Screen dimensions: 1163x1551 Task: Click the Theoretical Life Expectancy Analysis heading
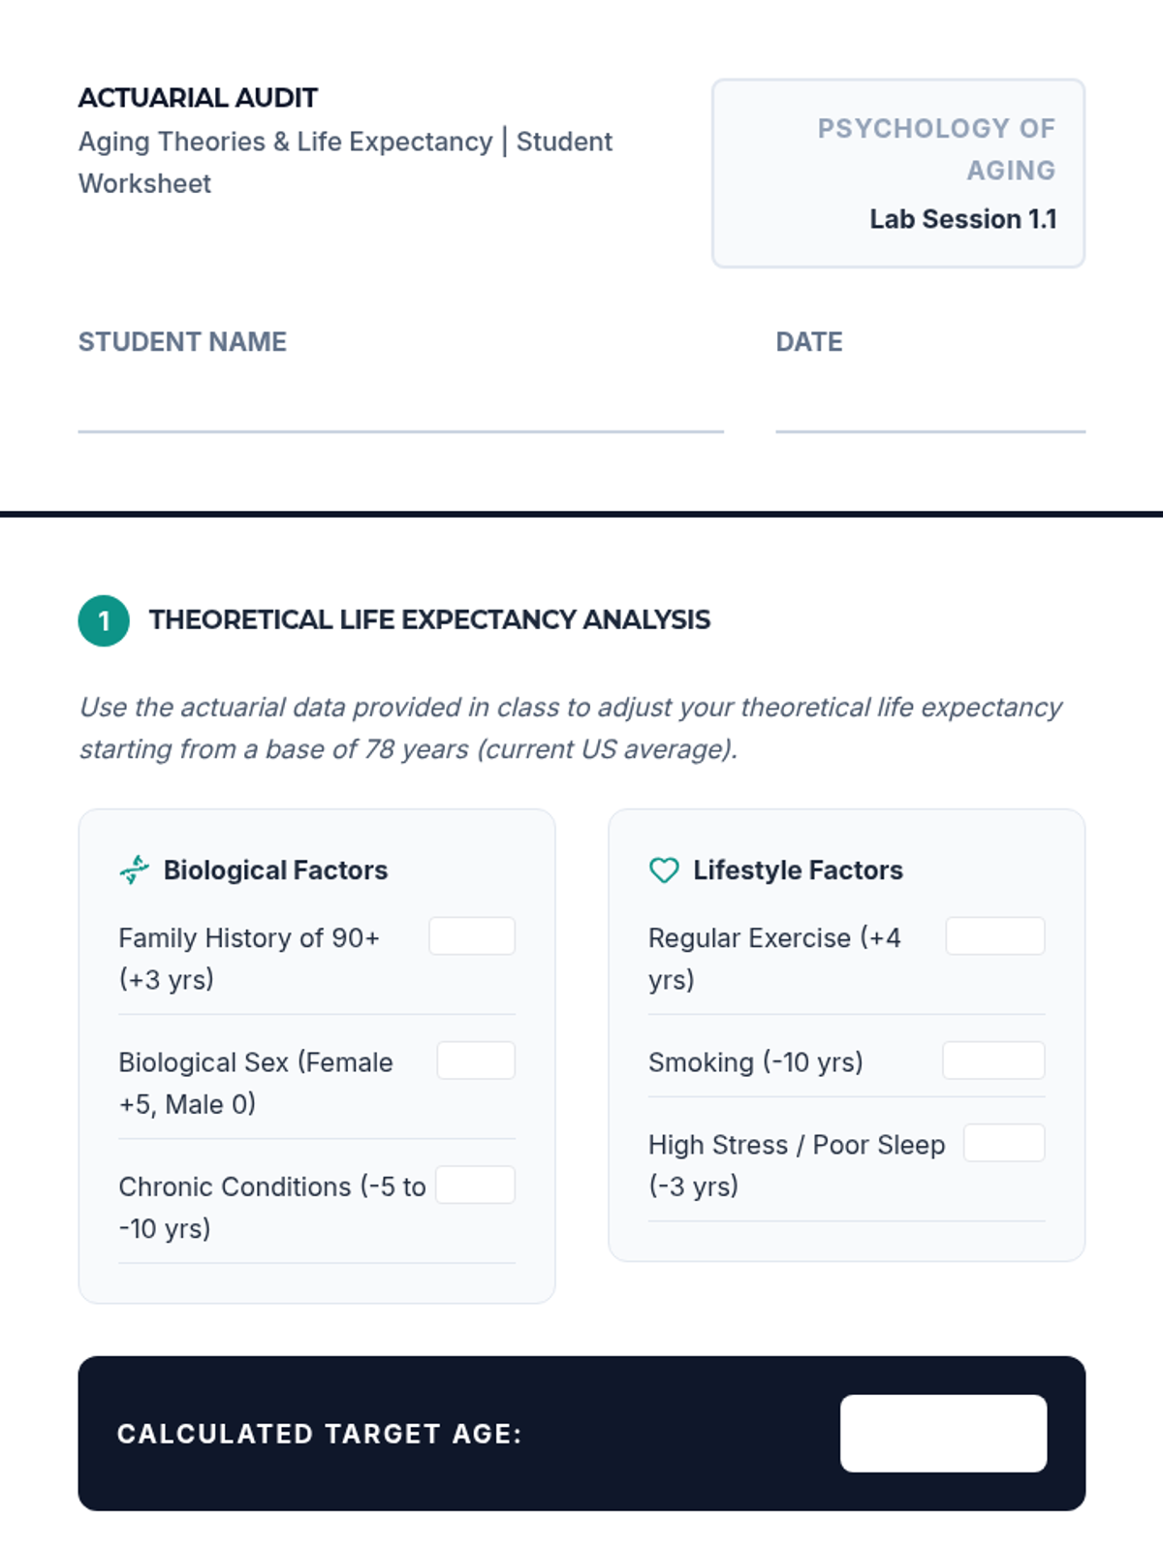point(429,619)
